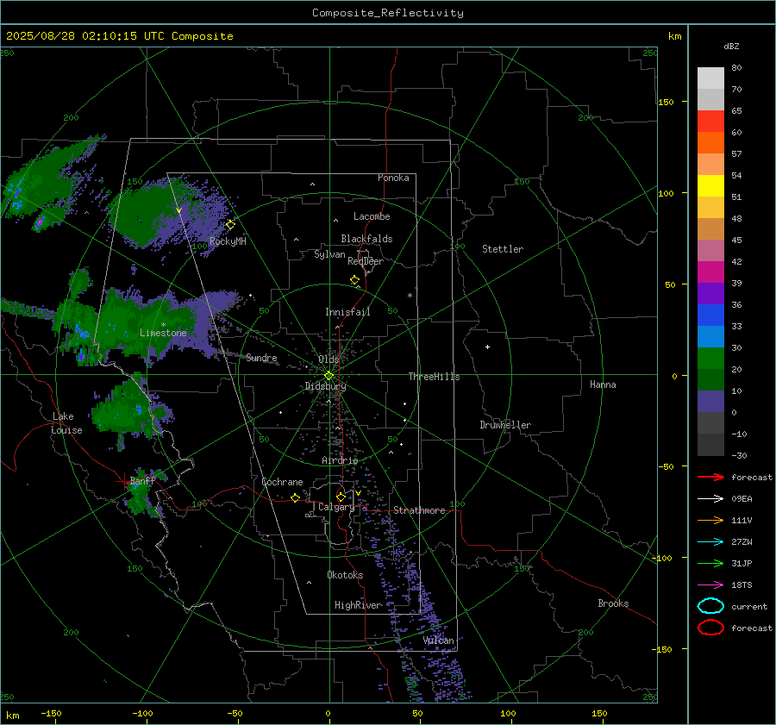Select the bright green swatch on dBZ scale
This screenshot has height=725, width=776.
[710, 358]
